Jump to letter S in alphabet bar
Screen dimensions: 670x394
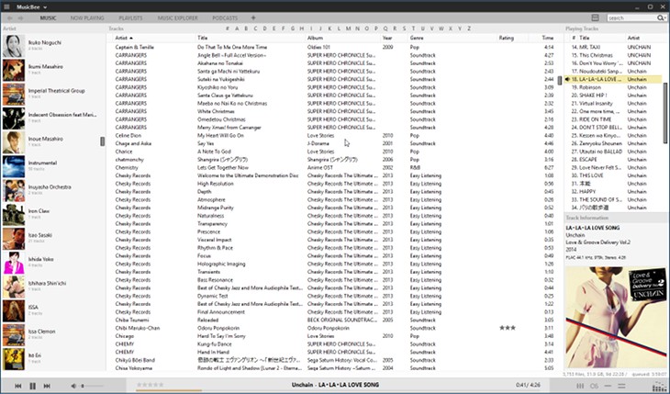[x=404, y=28]
